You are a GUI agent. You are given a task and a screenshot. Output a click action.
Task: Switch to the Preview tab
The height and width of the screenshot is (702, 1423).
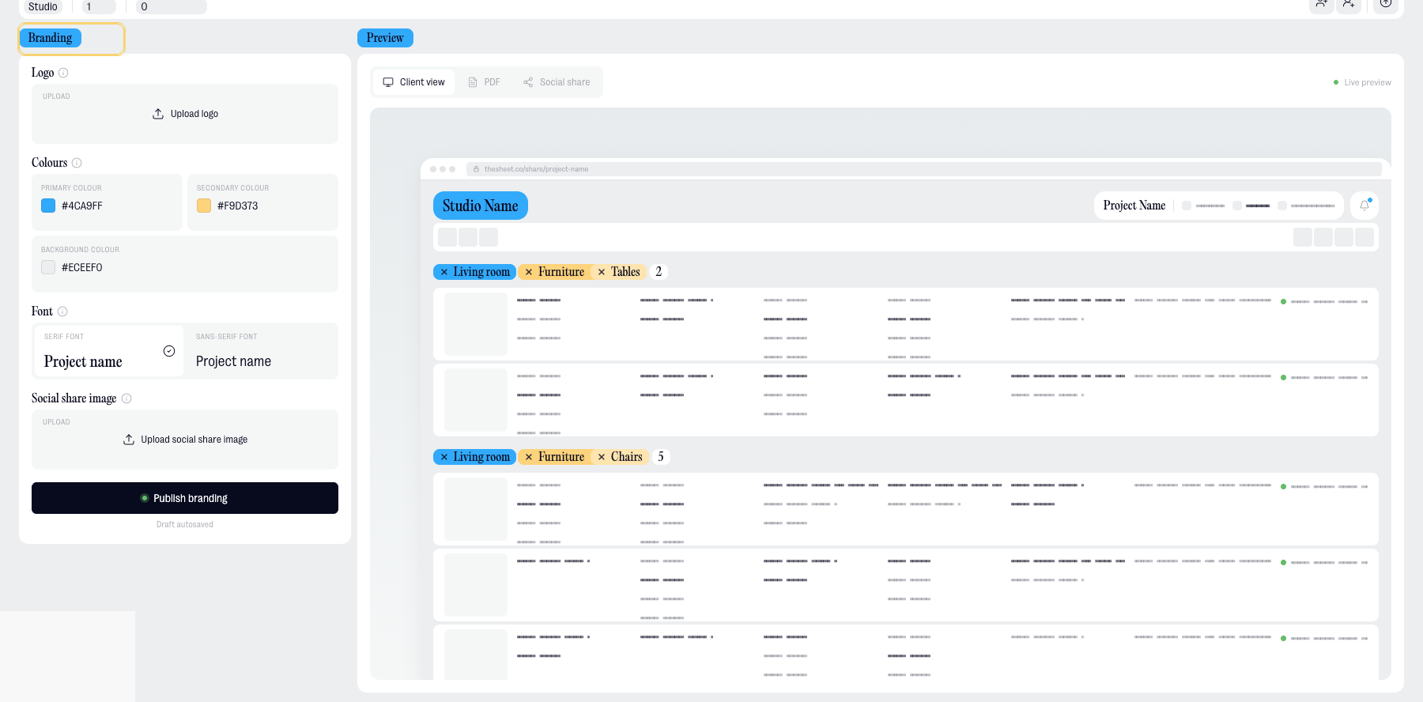(385, 38)
